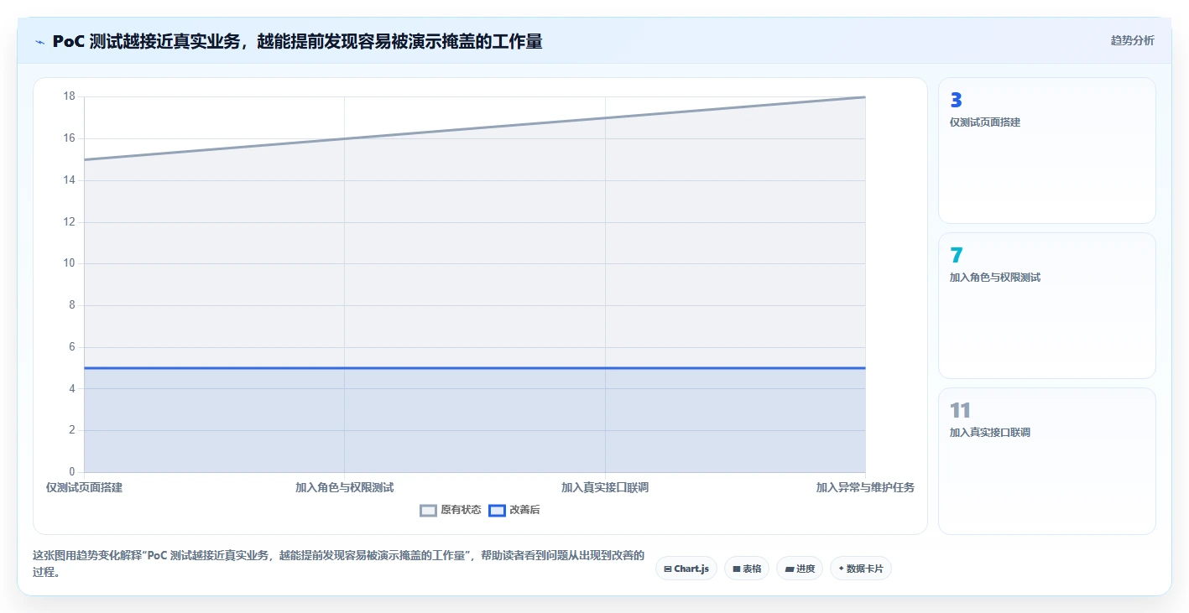Select the 数据卡片 tag
The image size is (1189, 613).
point(861,569)
